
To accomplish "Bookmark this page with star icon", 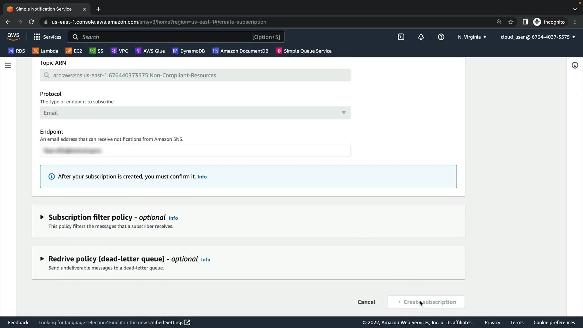I will click(x=511, y=22).
